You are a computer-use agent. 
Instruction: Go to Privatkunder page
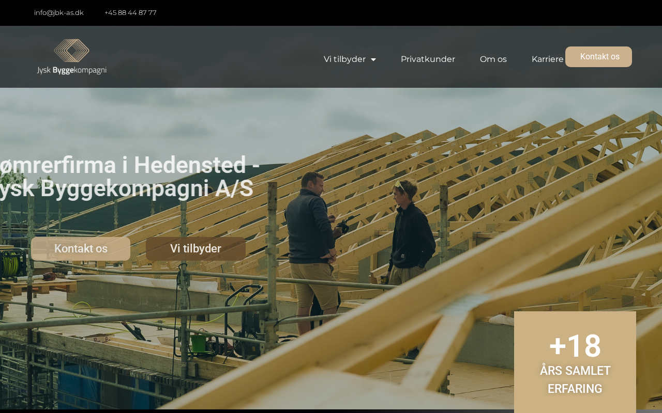coord(428,59)
